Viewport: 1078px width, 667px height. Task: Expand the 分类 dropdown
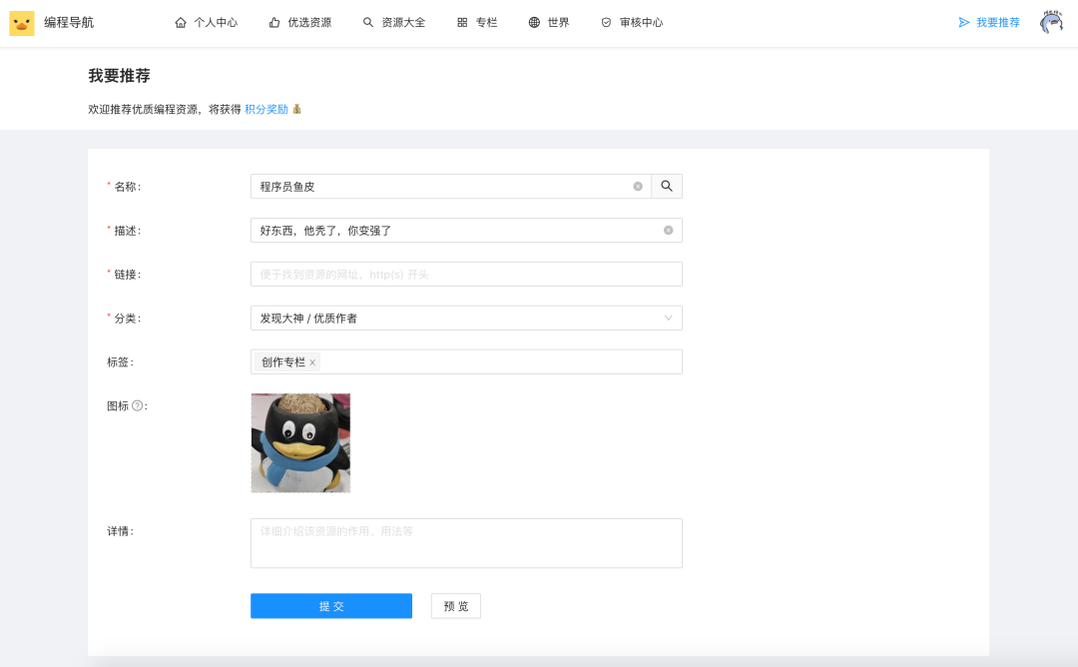(x=466, y=319)
